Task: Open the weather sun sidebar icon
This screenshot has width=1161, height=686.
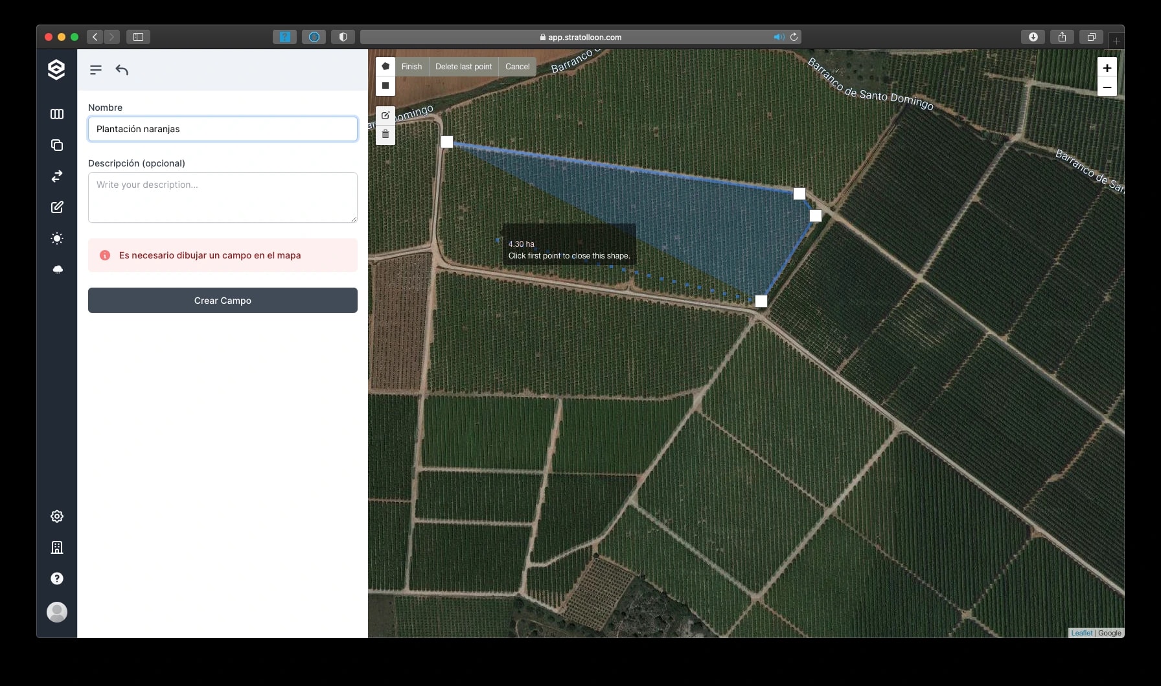Action: click(57, 238)
